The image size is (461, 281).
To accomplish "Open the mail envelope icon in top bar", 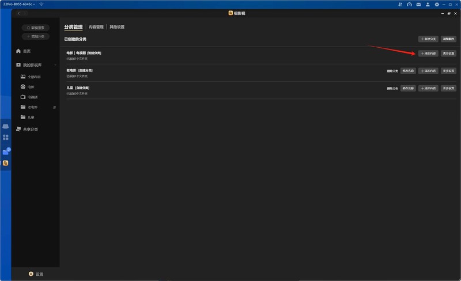I will point(419,5).
